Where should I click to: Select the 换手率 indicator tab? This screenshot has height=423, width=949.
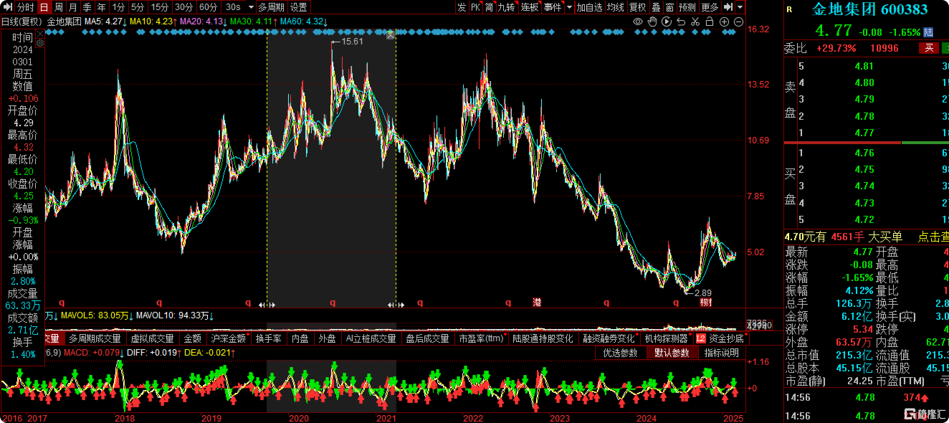point(268,338)
